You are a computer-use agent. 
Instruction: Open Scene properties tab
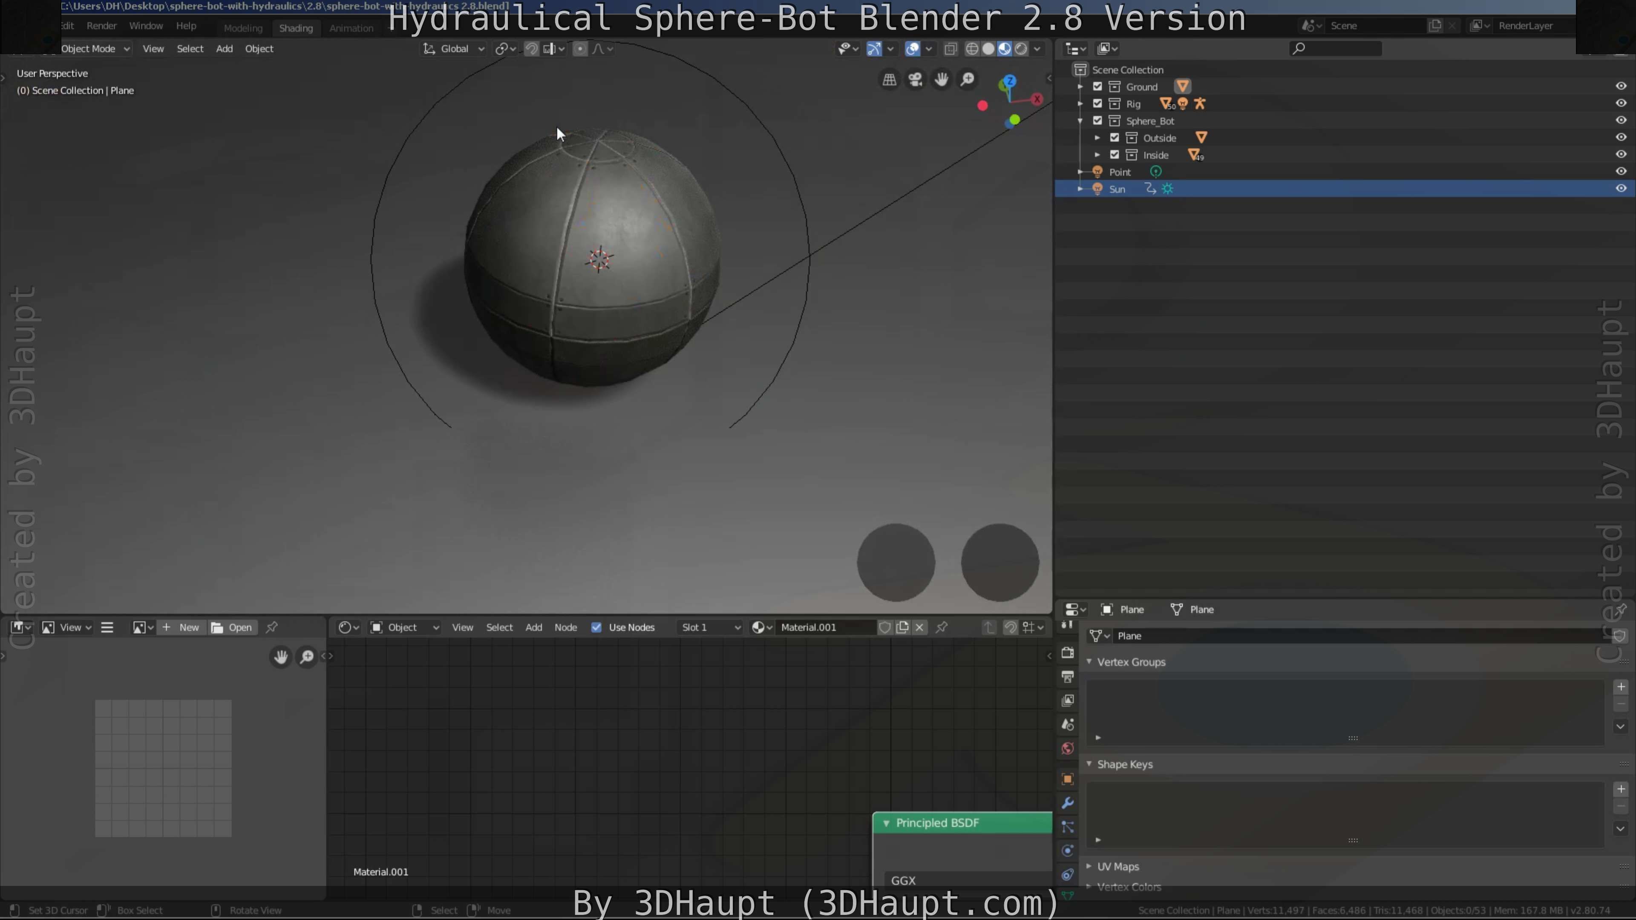pos(1068,724)
